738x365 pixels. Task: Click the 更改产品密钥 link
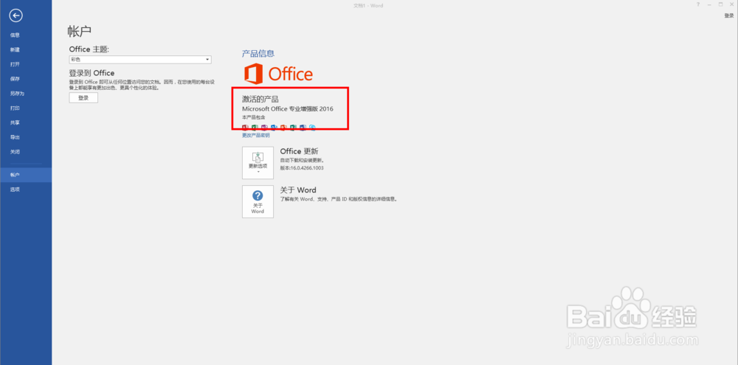(255, 136)
